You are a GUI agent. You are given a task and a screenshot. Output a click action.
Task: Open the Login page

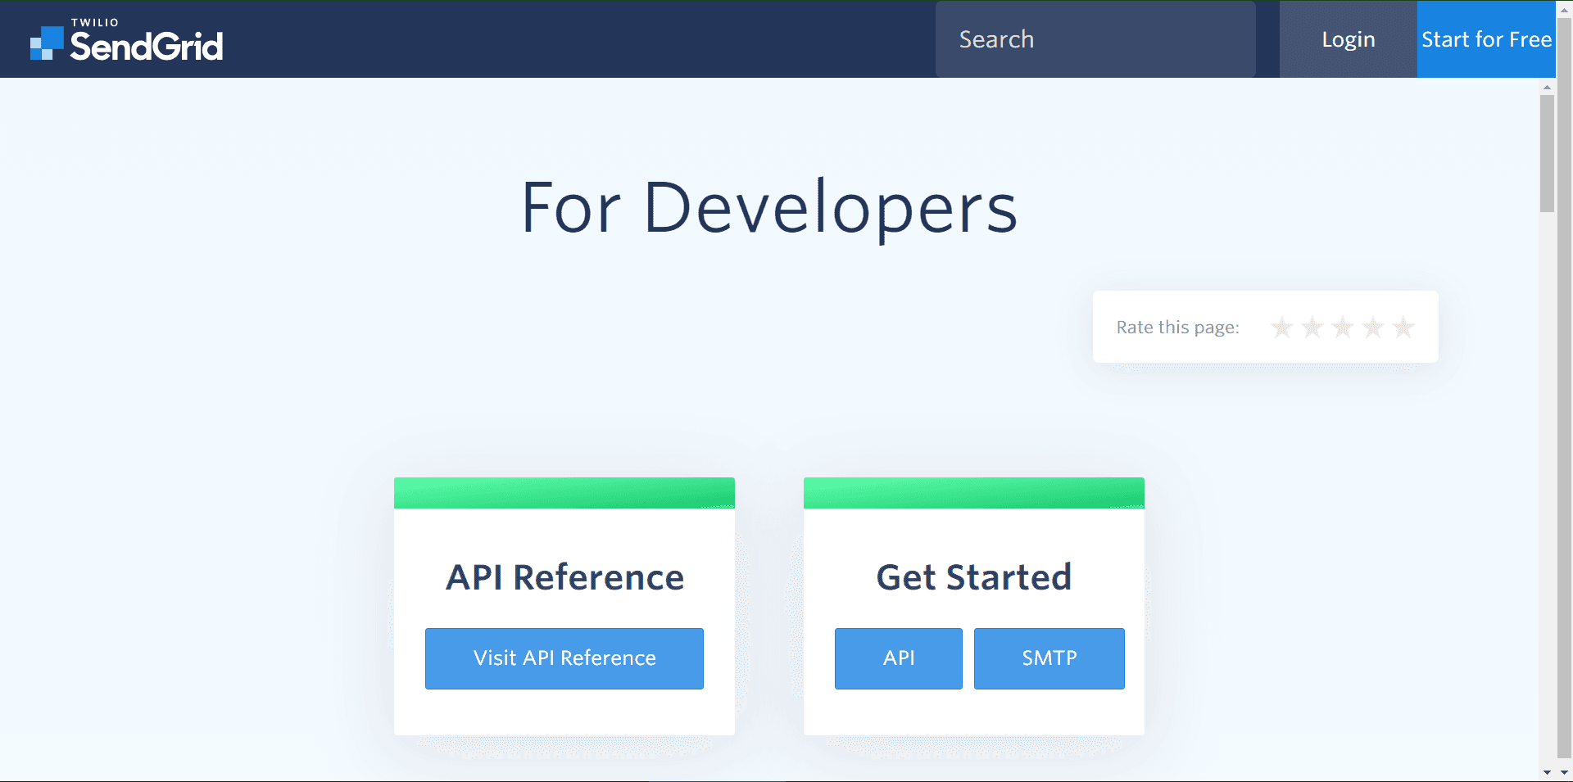coord(1348,38)
